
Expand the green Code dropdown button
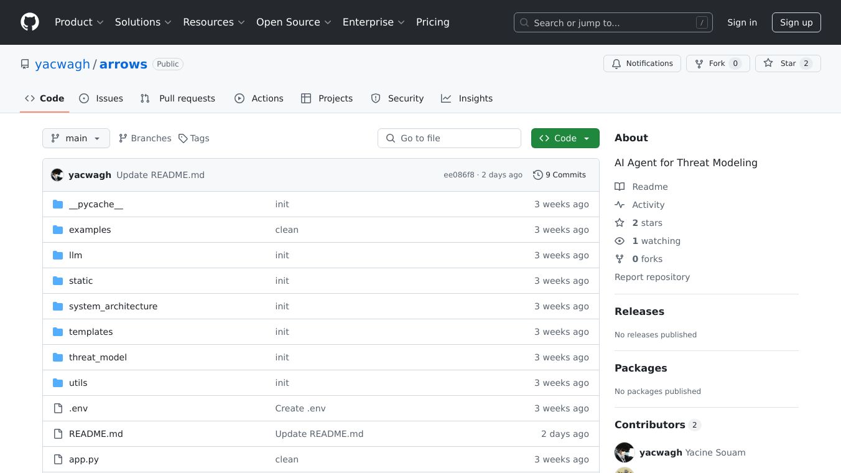tap(565, 138)
